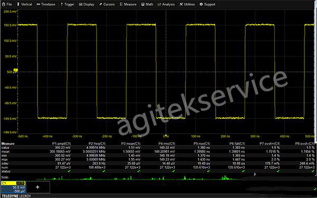Open the Vertical menu
The height and width of the screenshot is (198, 317).
pos(24,4)
